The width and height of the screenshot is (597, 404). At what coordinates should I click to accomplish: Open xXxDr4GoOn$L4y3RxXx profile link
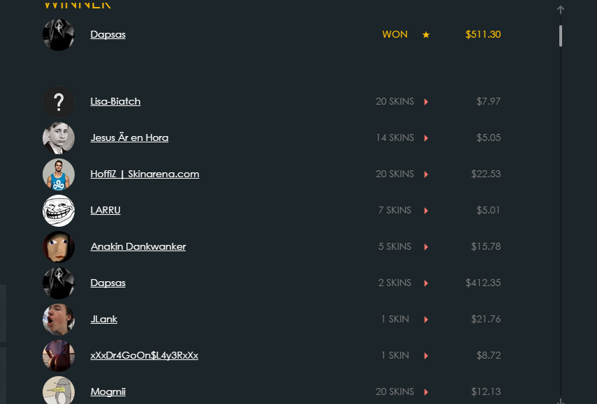click(145, 356)
